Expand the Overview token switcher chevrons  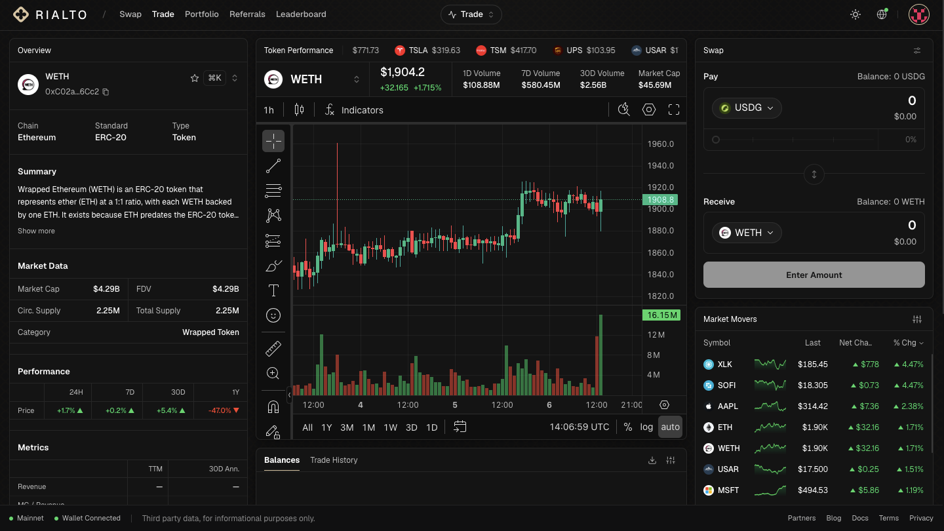click(x=235, y=78)
